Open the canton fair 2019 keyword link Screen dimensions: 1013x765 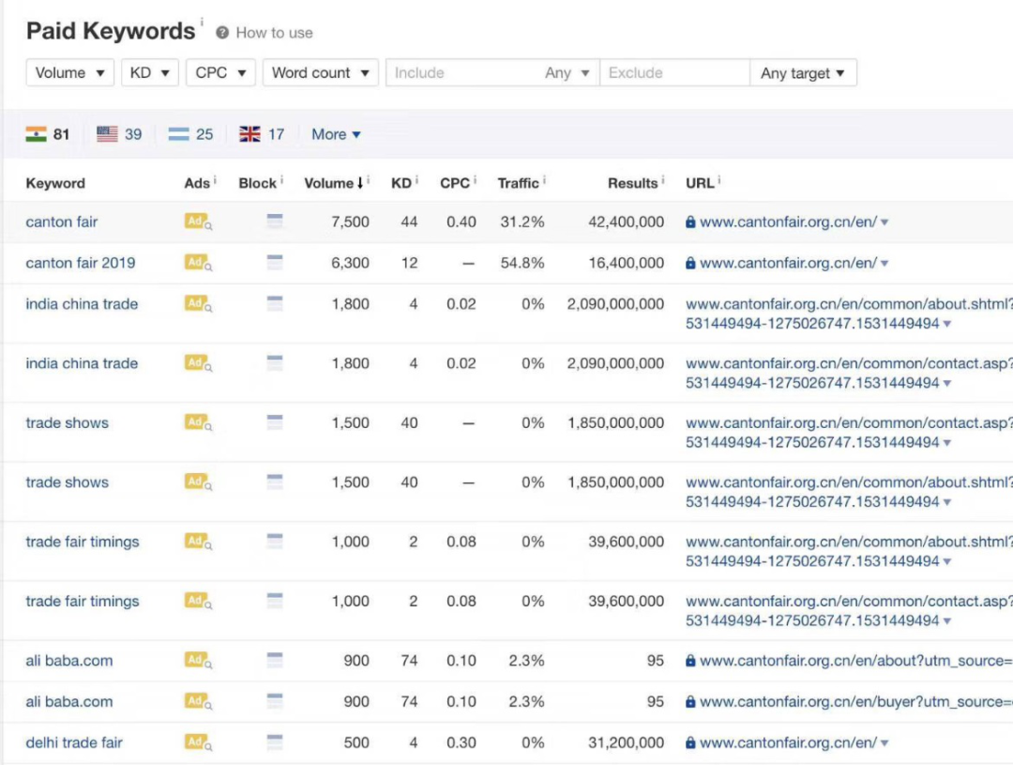click(x=81, y=263)
